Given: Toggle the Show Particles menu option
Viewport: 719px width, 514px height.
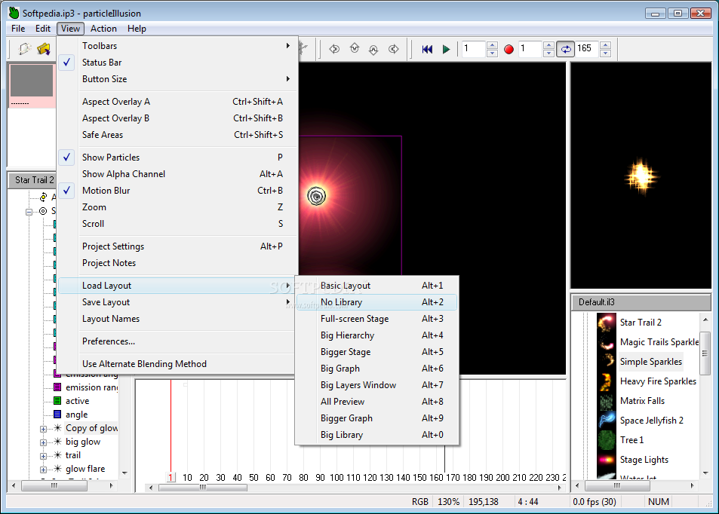Looking at the screenshot, I should point(177,157).
